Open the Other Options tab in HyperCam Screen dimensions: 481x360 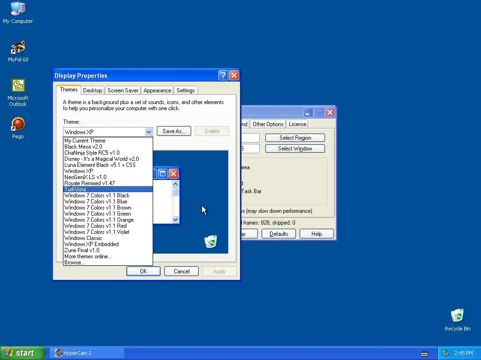coord(268,124)
